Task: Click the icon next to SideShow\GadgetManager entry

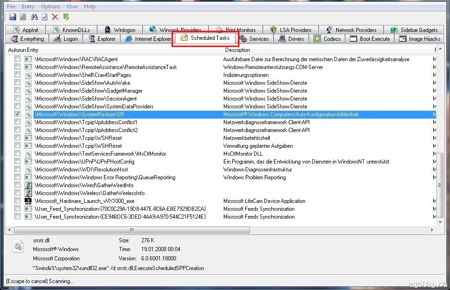Action: tap(28, 91)
